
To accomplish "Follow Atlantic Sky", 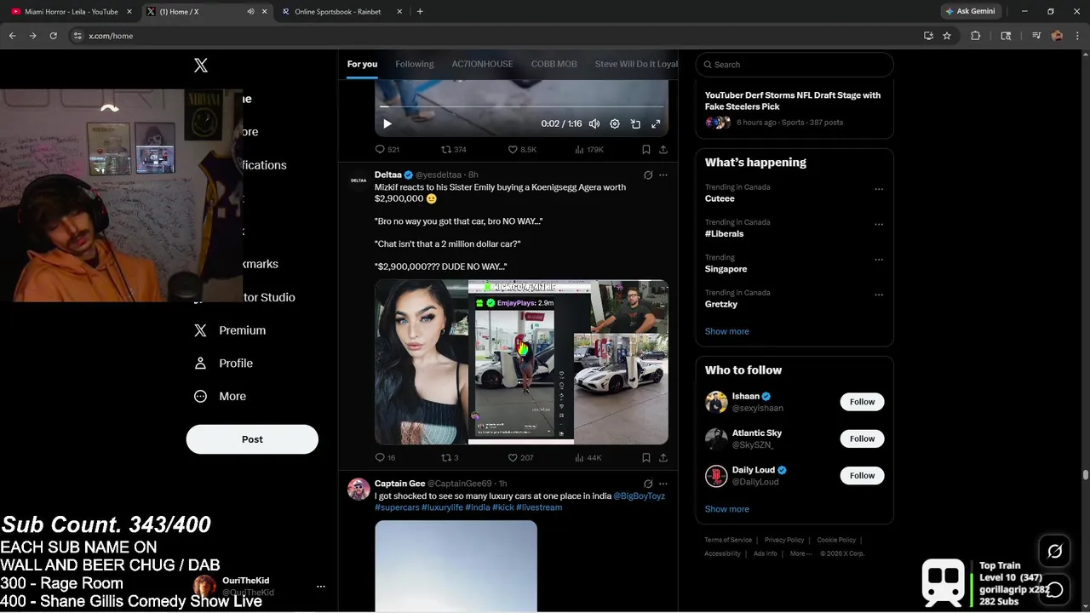I will 862,438.
